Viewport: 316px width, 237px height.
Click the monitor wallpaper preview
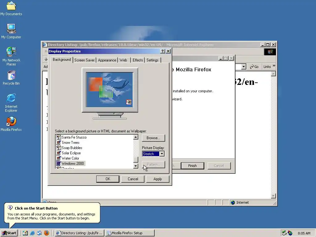click(110, 90)
